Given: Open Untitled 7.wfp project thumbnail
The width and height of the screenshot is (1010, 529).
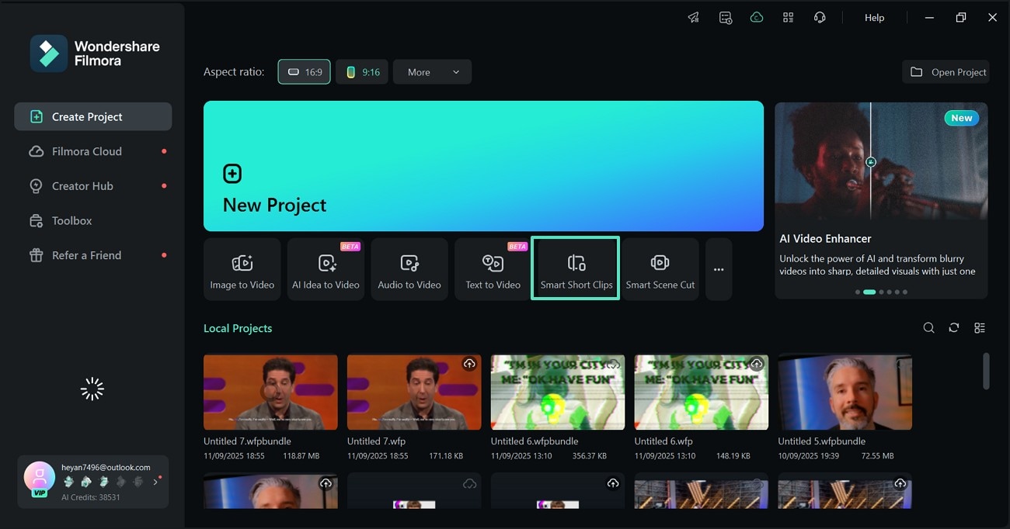Looking at the screenshot, I should point(414,392).
